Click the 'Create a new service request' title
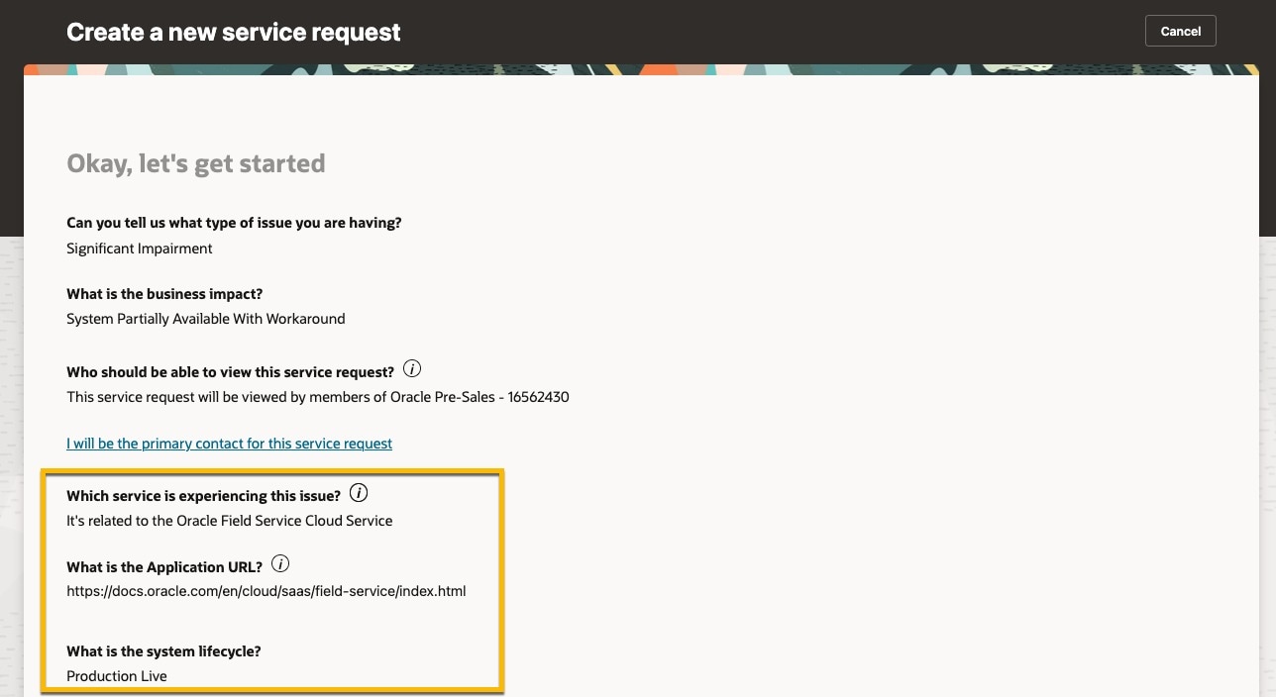Viewport: 1276px width, 697px height. [x=233, y=32]
